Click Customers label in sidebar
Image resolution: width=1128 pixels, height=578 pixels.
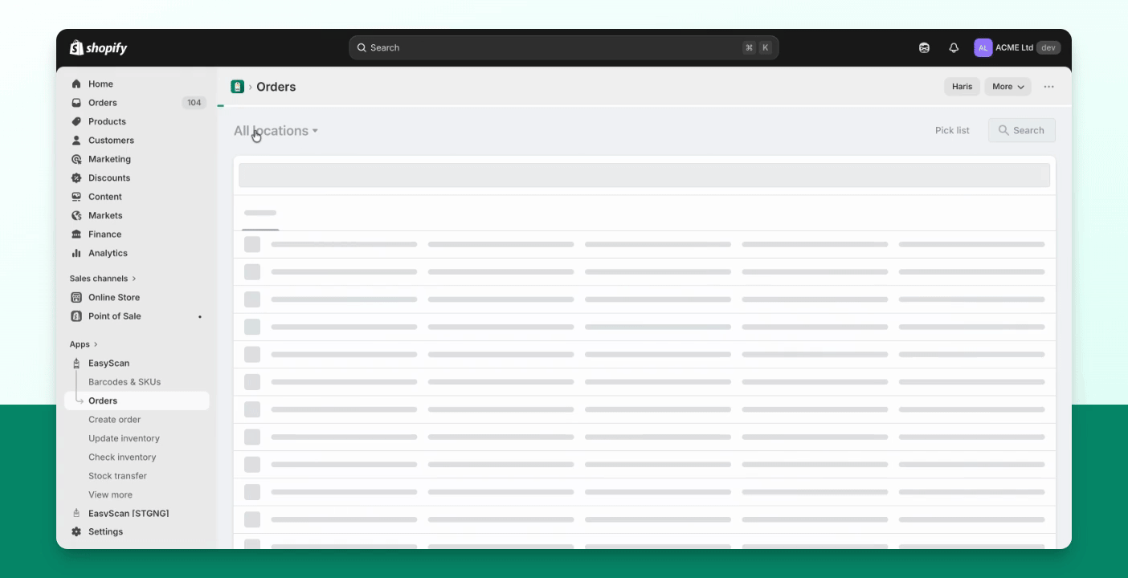pyautogui.click(x=111, y=140)
